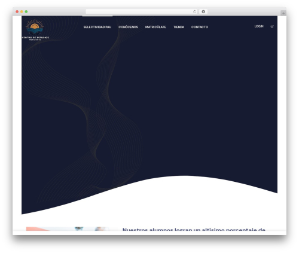
Task: Close the browser window with the red button
Action: (x=17, y=11)
